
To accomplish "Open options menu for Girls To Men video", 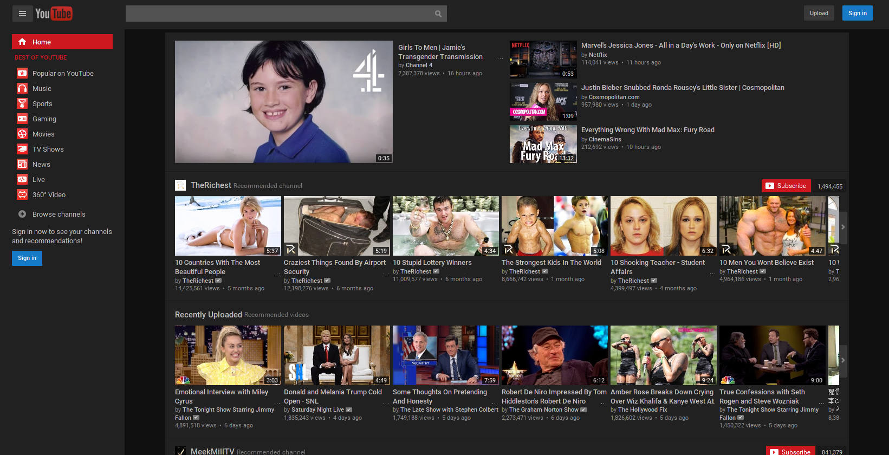I will click(500, 57).
